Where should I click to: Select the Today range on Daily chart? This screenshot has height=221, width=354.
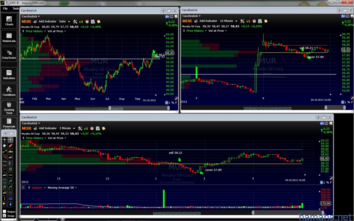point(119,109)
